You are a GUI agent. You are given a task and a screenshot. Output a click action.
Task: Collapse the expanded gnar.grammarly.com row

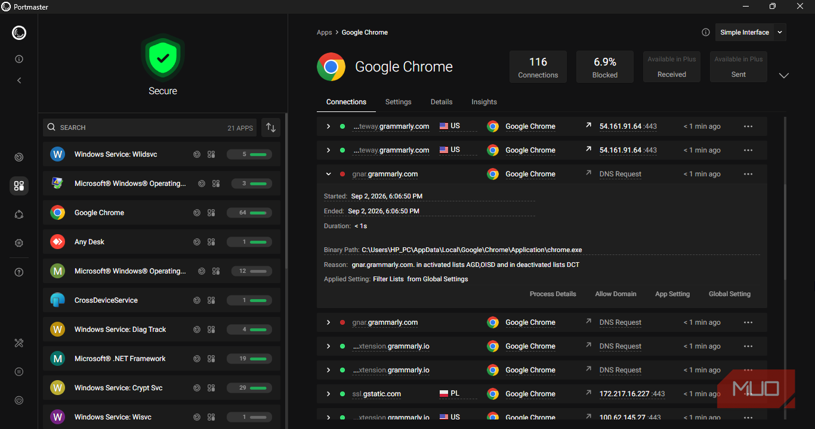coord(328,174)
